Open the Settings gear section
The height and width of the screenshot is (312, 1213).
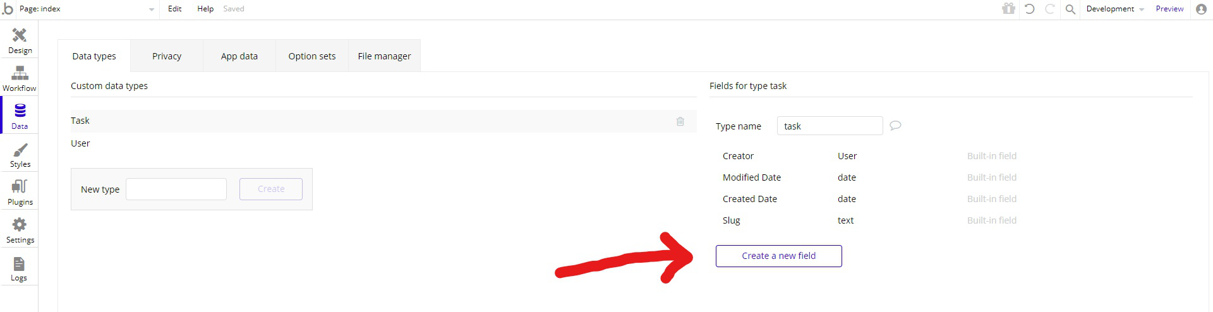pyautogui.click(x=20, y=231)
